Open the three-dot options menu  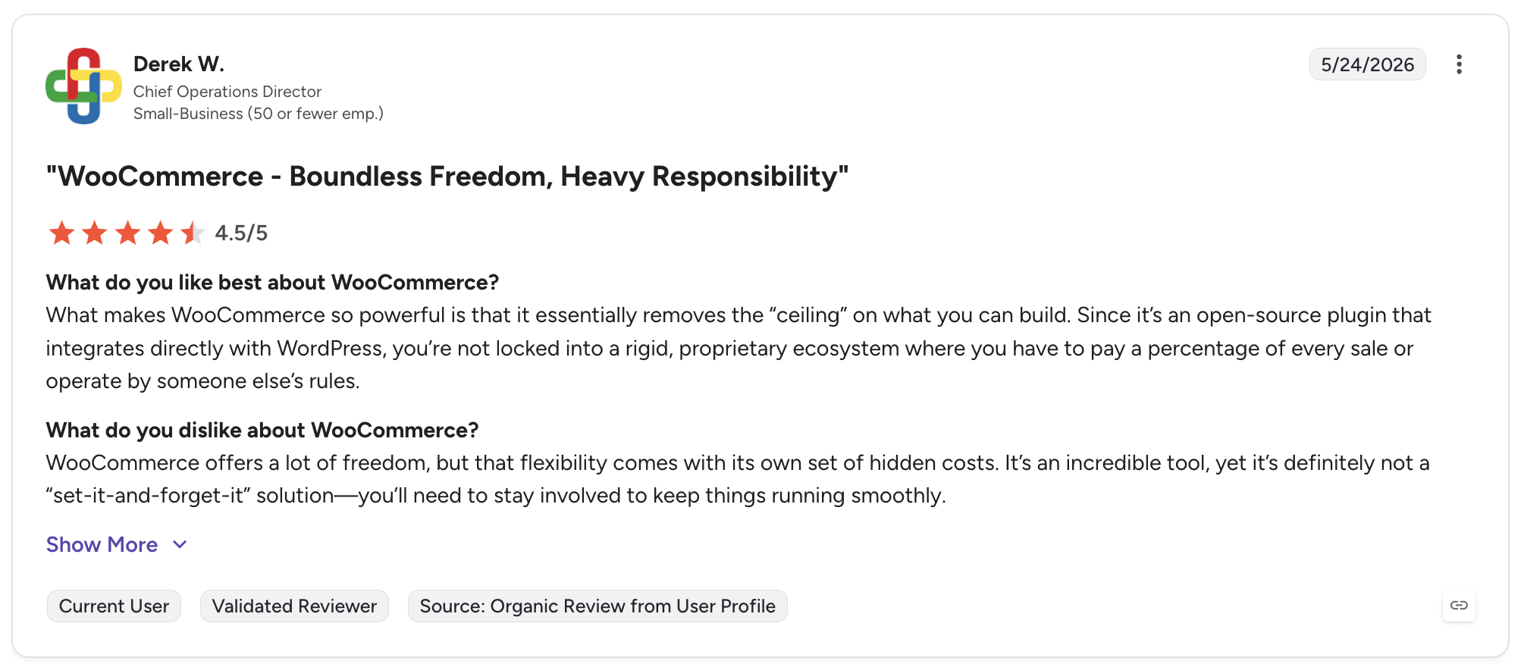tap(1458, 64)
